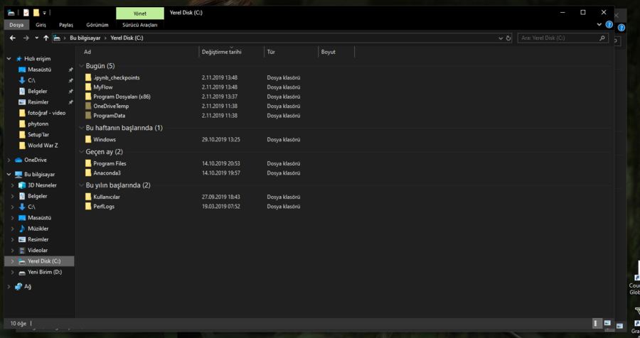Open 'fotoğraf - video' folder in sidebar
This screenshot has height=338, width=640.
tap(46, 113)
